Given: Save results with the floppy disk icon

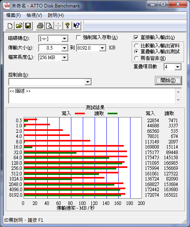Looking at the screenshot, I should coord(28,26).
